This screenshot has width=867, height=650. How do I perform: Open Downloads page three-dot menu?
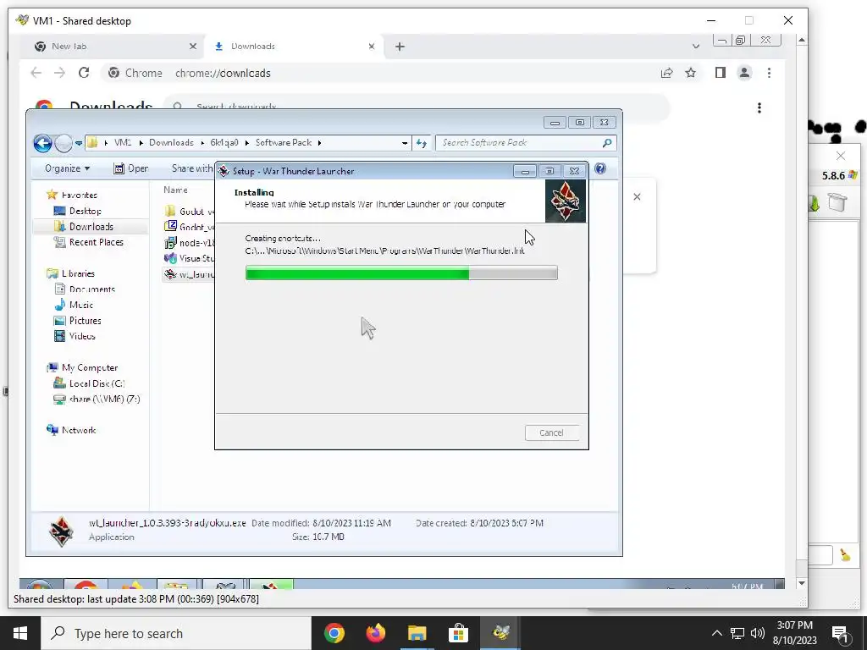pyautogui.click(x=759, y=107)
